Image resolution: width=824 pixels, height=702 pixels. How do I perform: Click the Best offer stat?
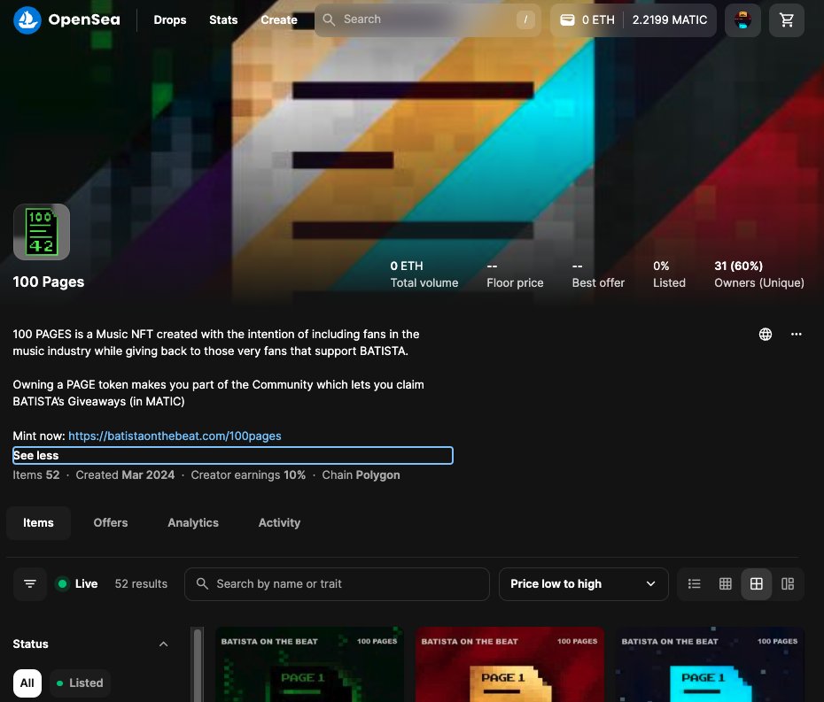[x=598, y=274]
